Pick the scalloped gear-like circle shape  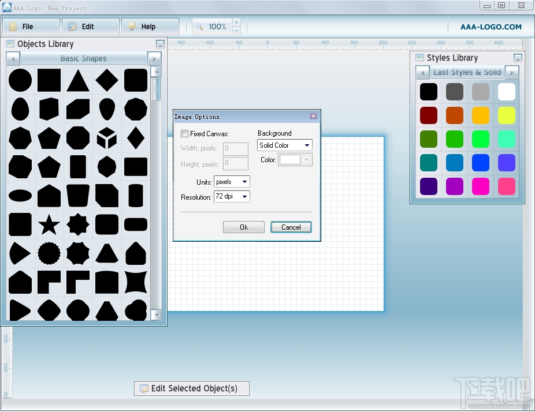[x=49, y=253]
